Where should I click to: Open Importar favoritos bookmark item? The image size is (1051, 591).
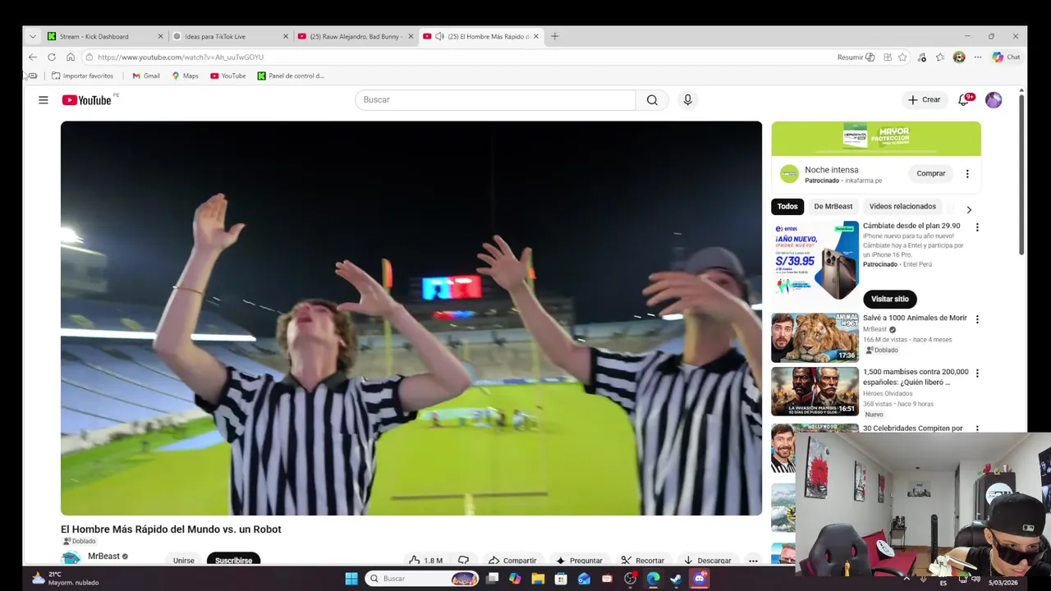coord(82,76)
